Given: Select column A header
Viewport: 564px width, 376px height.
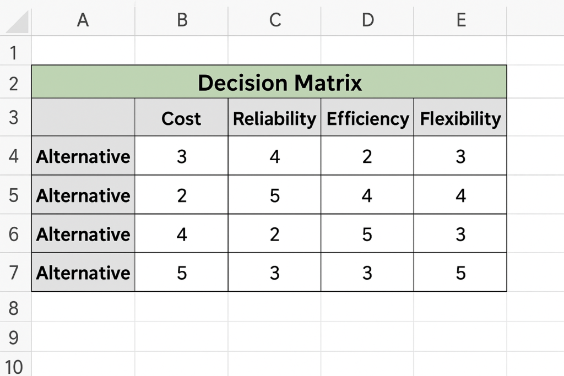Looking at the screenshot, I should click(x=83, y=20).
